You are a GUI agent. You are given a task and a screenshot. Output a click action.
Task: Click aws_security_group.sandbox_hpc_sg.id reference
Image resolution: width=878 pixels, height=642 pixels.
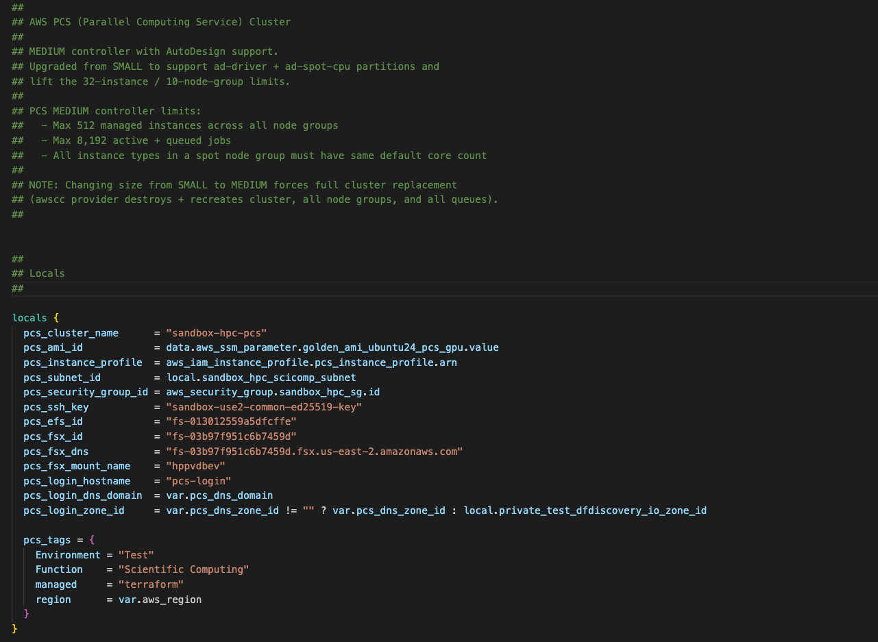coord(273,392)
